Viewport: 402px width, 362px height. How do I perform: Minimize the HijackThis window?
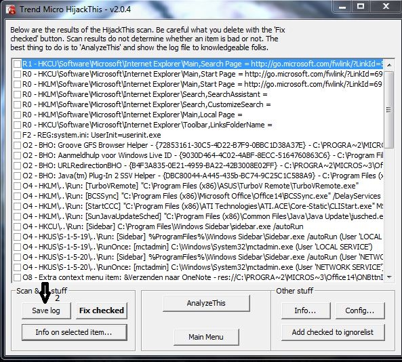tap(342, 7)
